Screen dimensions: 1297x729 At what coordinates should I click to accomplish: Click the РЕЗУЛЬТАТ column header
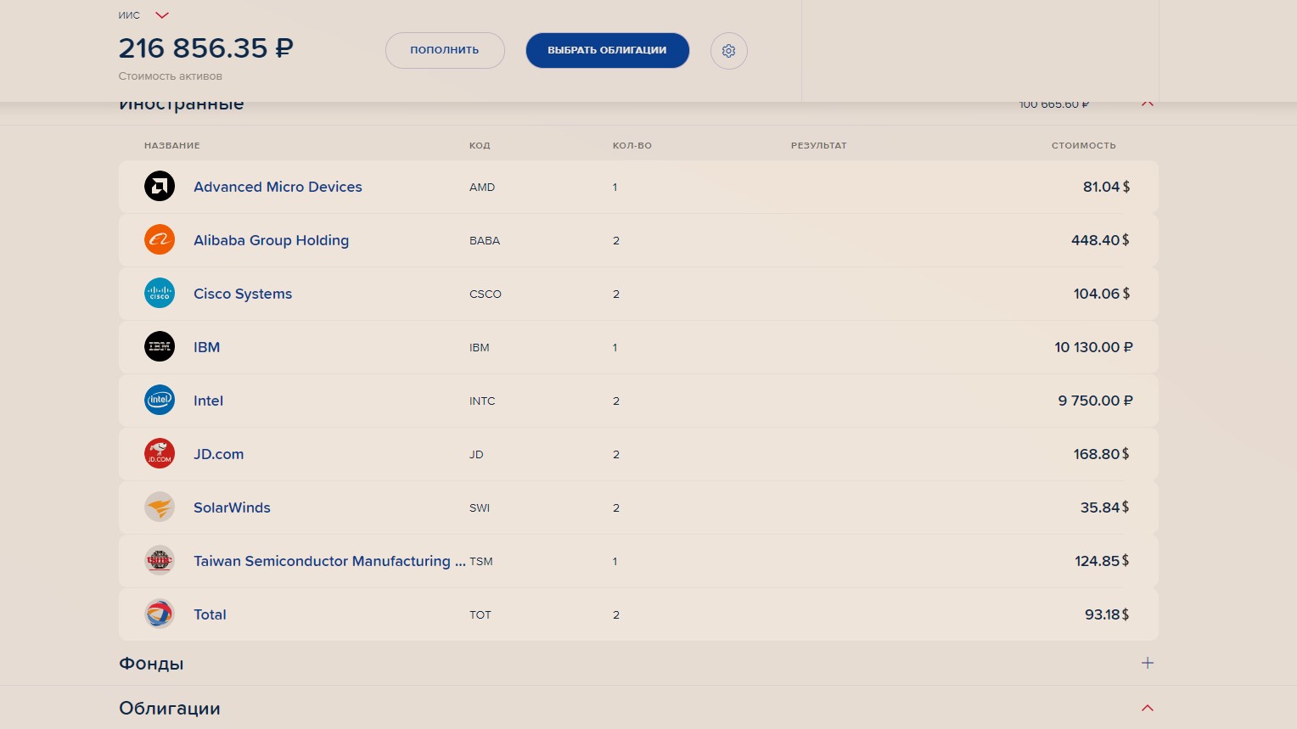[x=819, y=145]
